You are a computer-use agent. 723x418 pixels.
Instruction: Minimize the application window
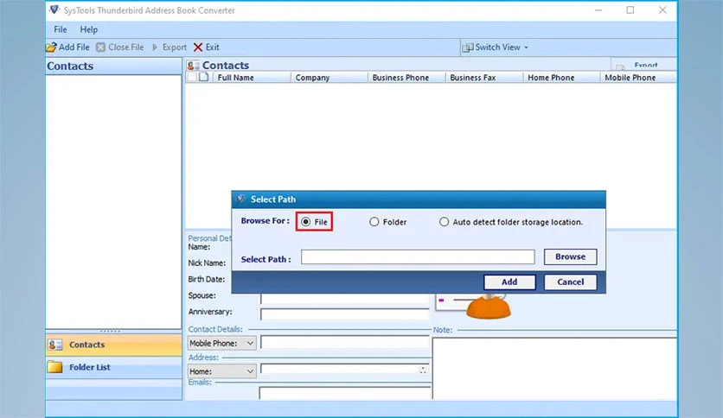pyautogui.click(x=598, y=10)
